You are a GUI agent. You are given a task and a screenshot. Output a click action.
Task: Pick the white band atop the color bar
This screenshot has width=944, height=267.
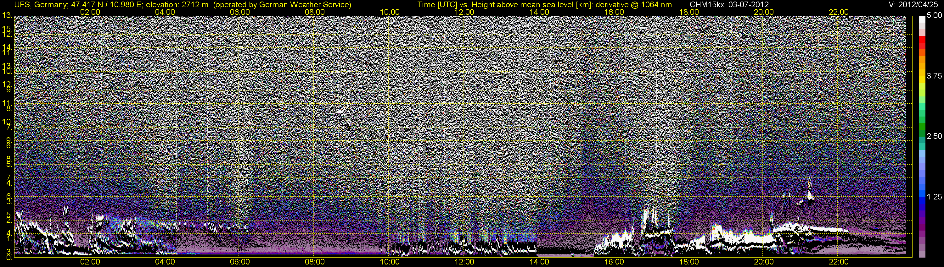tap(922, 19)
